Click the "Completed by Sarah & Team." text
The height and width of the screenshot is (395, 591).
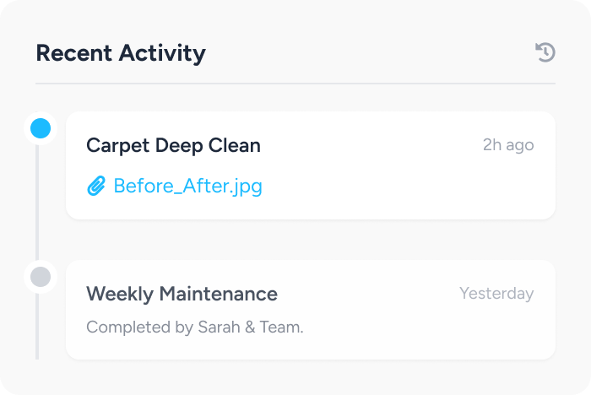click(194, 327)
